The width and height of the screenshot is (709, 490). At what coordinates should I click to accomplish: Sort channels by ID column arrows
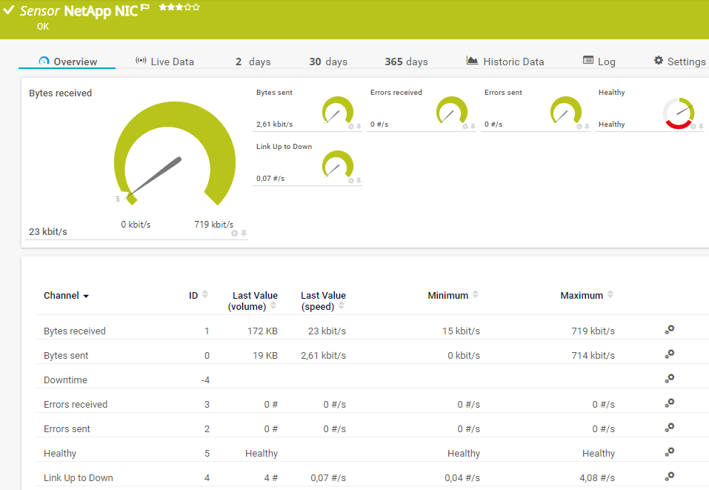coord(205,295)
